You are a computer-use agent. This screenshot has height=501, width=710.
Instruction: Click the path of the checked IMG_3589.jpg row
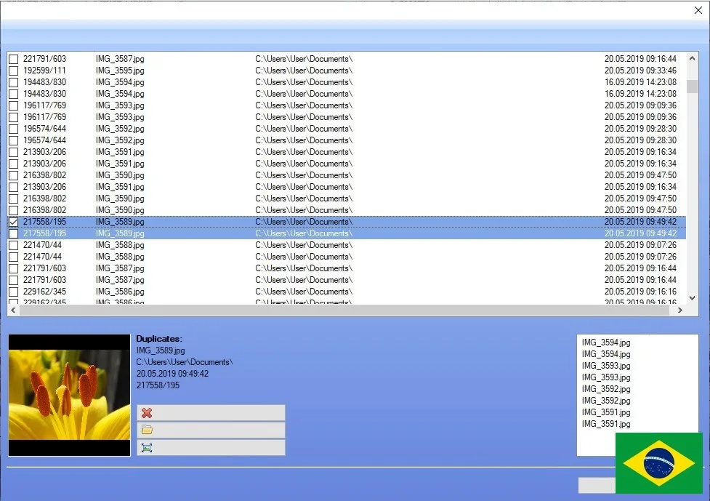(304, 222)
